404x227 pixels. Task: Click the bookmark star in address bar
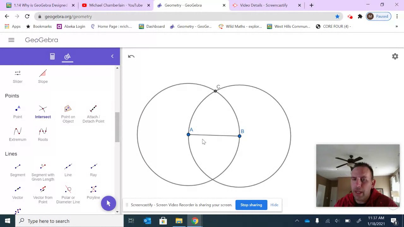click(337, 16)
